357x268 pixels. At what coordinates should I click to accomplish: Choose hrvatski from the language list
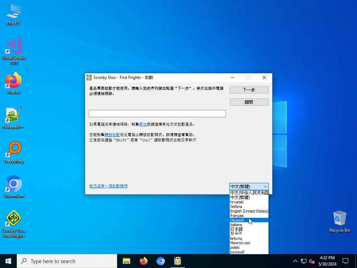pyautogui.click(x=249, y=202)
